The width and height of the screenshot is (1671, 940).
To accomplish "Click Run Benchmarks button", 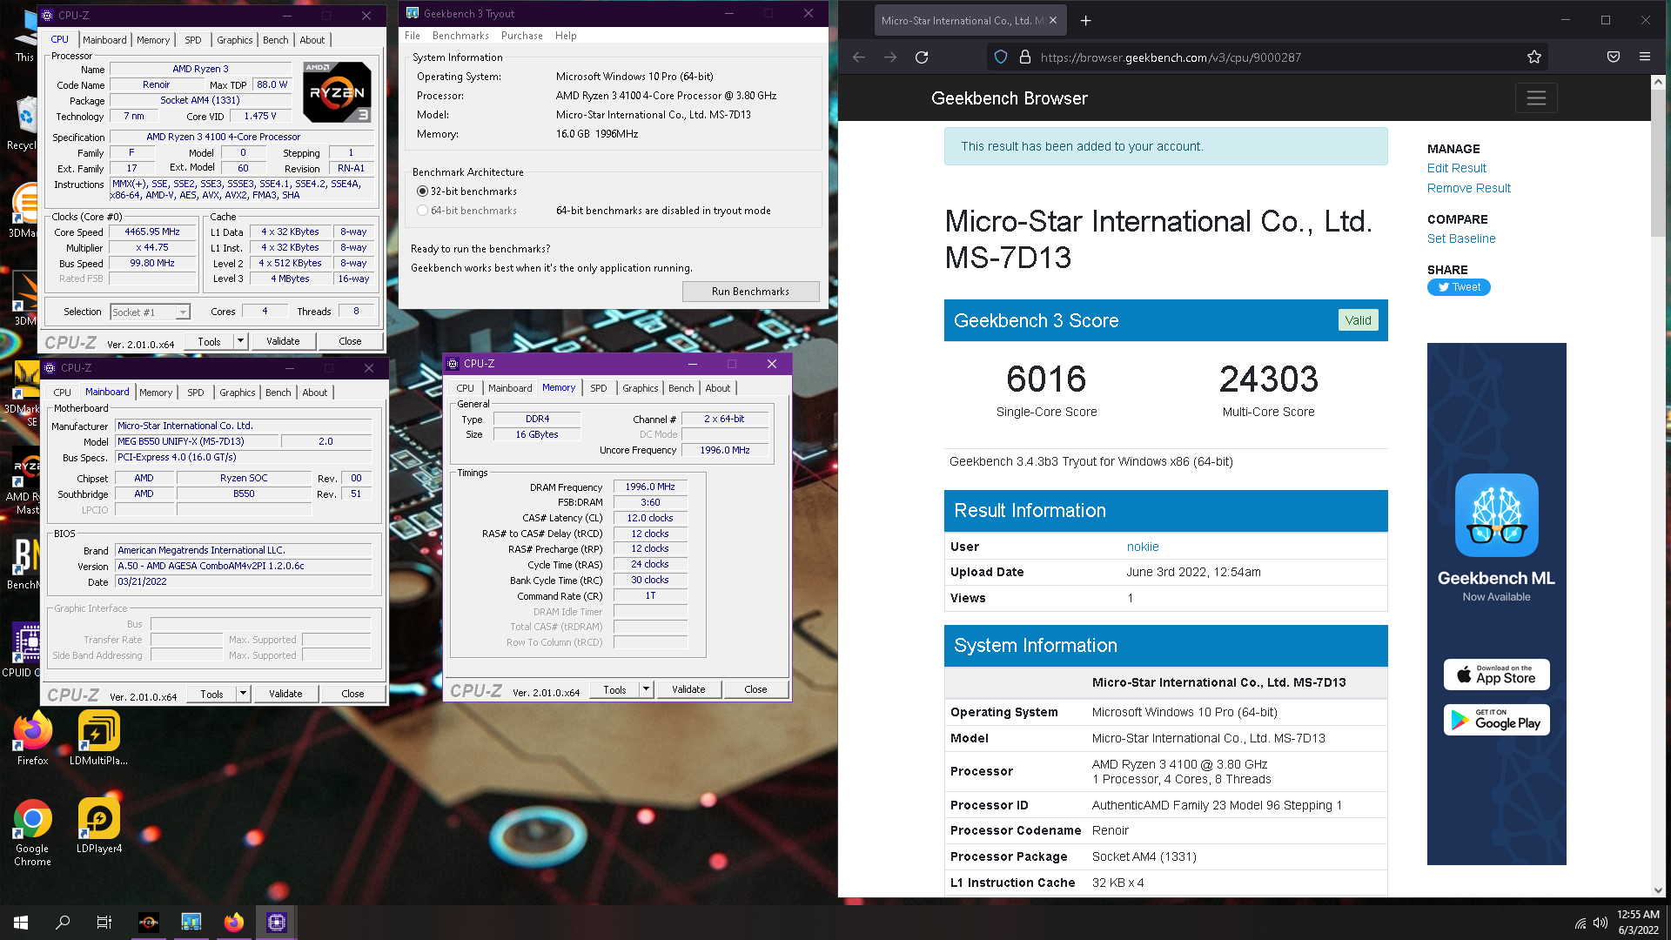I will (x=750, y=292).
